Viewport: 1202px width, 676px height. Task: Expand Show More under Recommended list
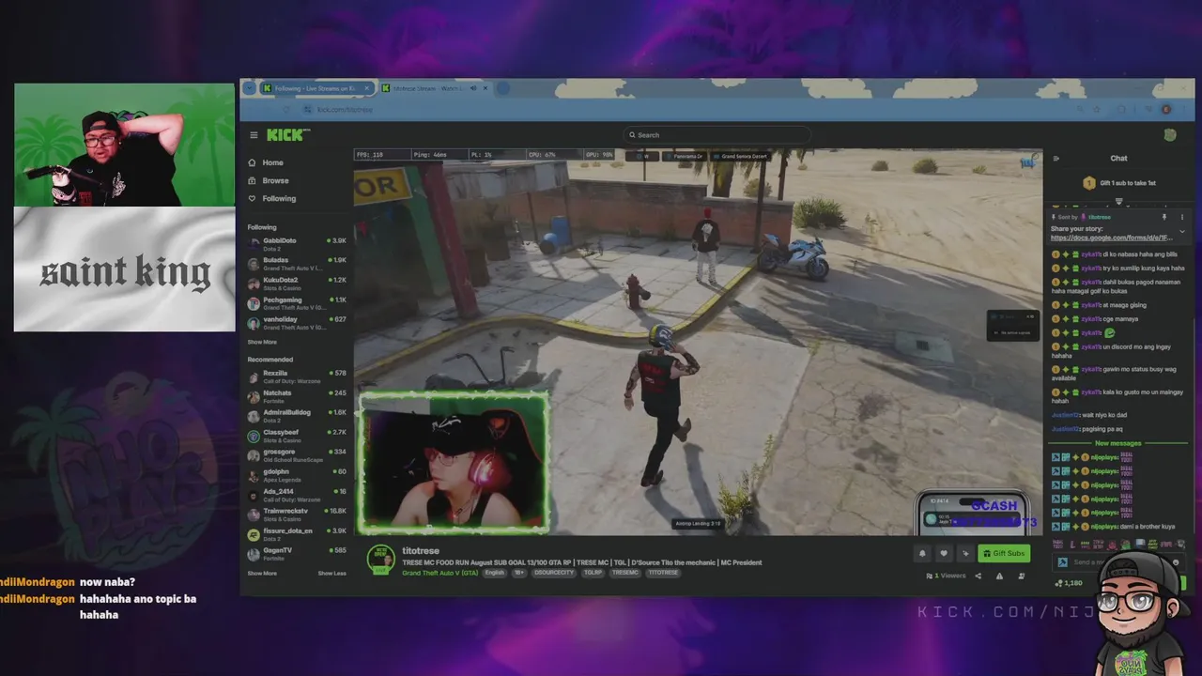pos(262,573)
